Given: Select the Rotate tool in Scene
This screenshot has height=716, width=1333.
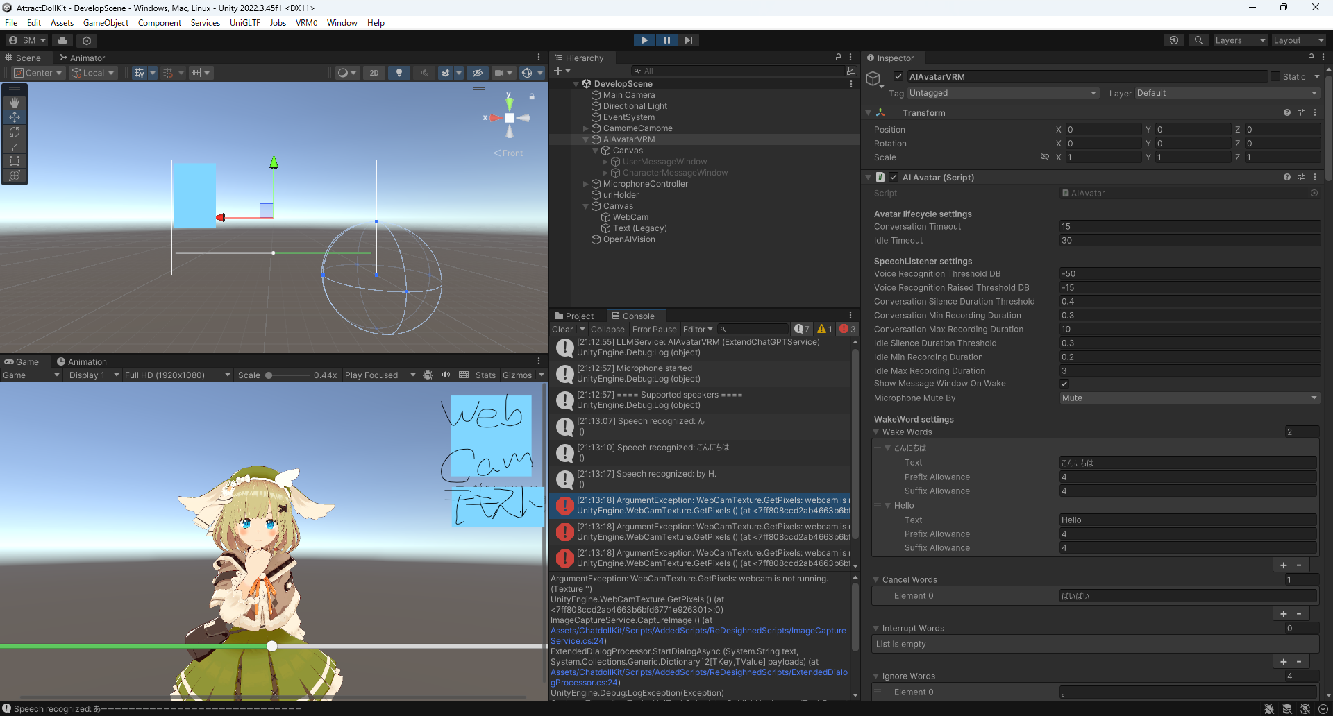Looking at the screenshot, I should pyautogui.click(x=15, y=132).
